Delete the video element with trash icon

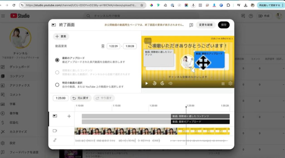(103, 46)
